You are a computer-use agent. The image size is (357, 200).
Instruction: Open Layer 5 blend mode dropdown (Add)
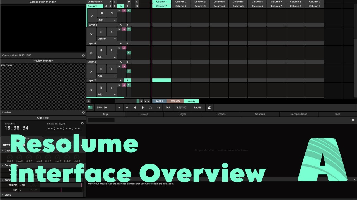[107, 20]
